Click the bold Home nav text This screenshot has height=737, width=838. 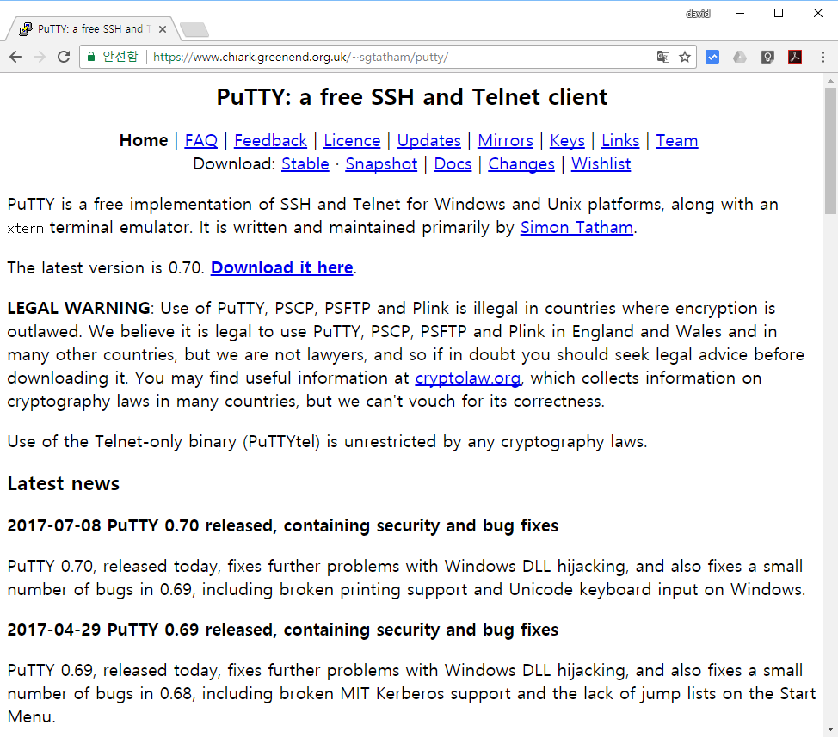tap(144, 140)
